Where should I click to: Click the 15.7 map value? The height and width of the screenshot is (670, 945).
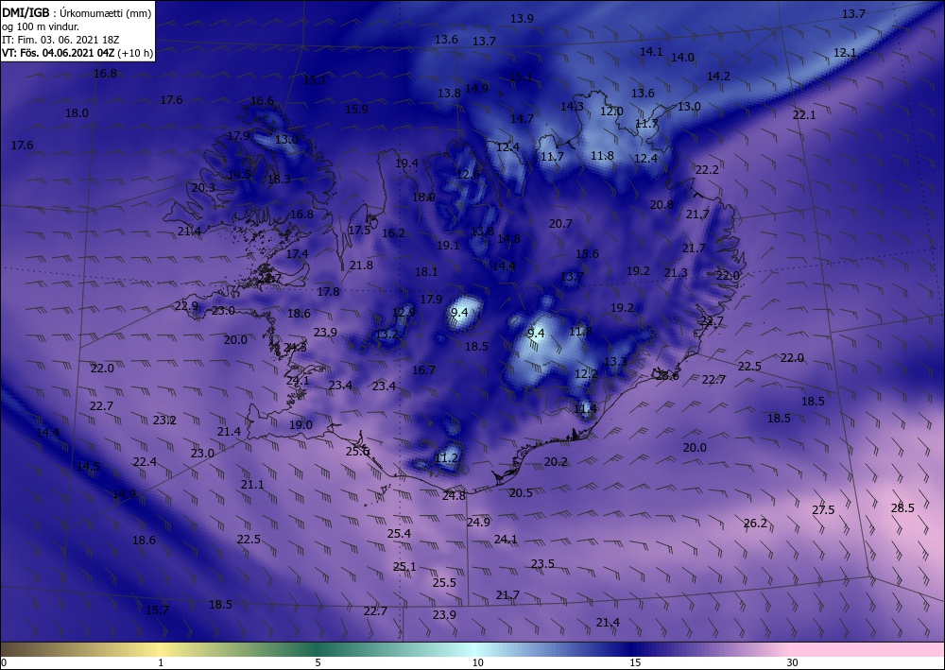(157, 610)
